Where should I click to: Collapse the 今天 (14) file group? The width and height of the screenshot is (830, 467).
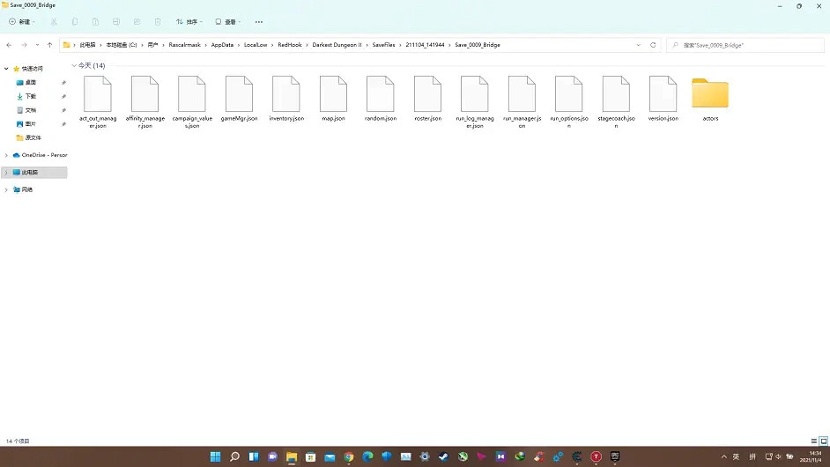74,65
